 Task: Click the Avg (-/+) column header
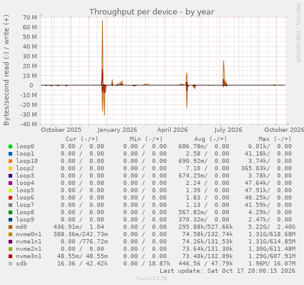210,139
